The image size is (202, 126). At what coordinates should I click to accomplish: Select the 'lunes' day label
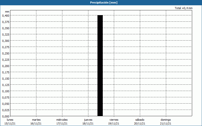coord(10,120)
